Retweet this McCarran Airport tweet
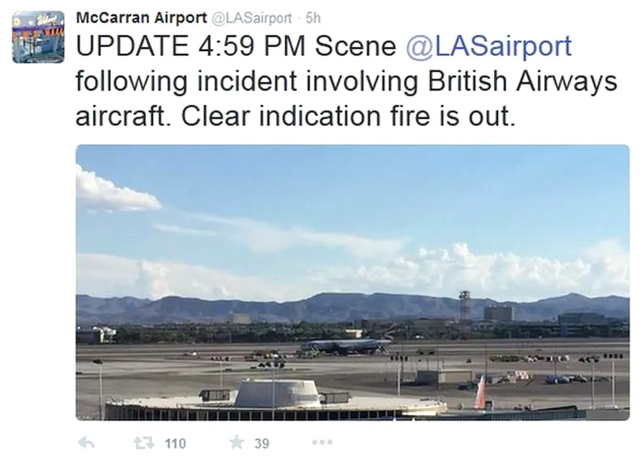Image resolution: width=643 pixels, height=457 pixels. coord(144,443)
